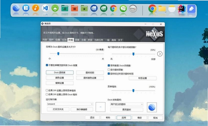Image resolution: width=208 pixels, height=126 pixels.
Task: Click the Nexus diamond icon in title bar
Action: pos(42,24)
